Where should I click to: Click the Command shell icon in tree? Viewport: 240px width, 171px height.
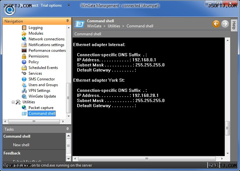[x=24, y=113]
